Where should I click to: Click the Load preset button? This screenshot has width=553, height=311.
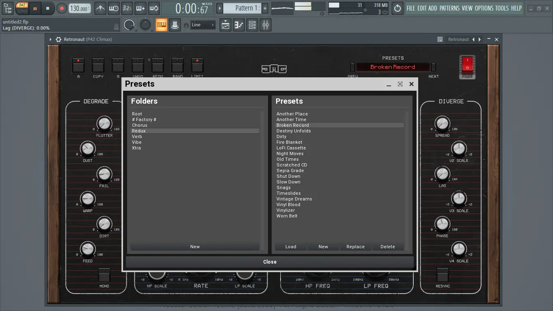point(291,247)
